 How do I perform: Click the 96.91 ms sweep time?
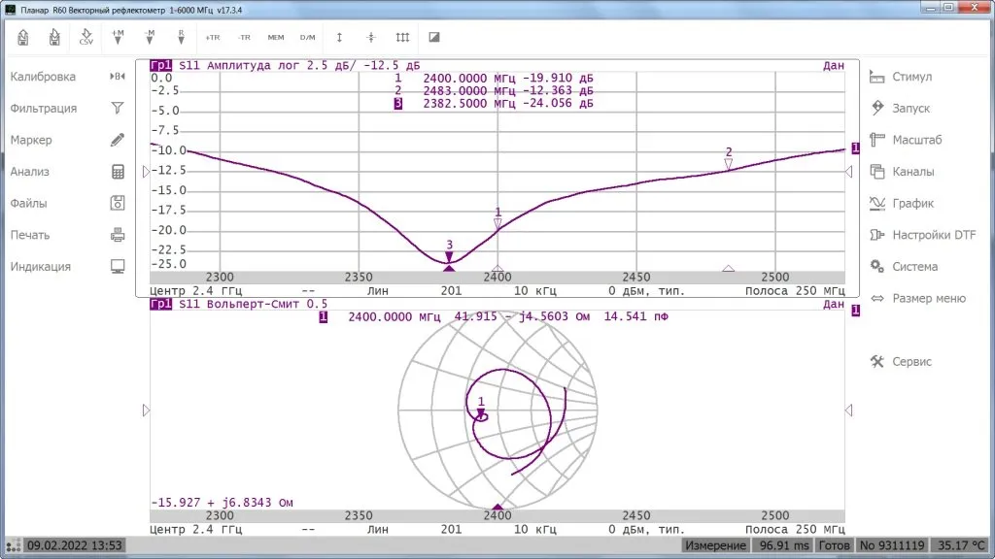click(x=784, y=545)
